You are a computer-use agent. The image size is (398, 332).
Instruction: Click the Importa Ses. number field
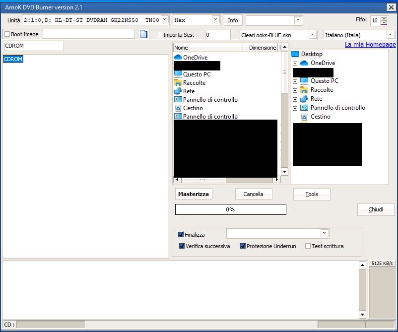click(218, 35)
